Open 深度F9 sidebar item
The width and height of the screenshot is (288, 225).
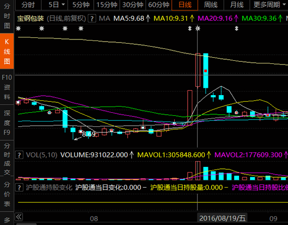(7, 123)
